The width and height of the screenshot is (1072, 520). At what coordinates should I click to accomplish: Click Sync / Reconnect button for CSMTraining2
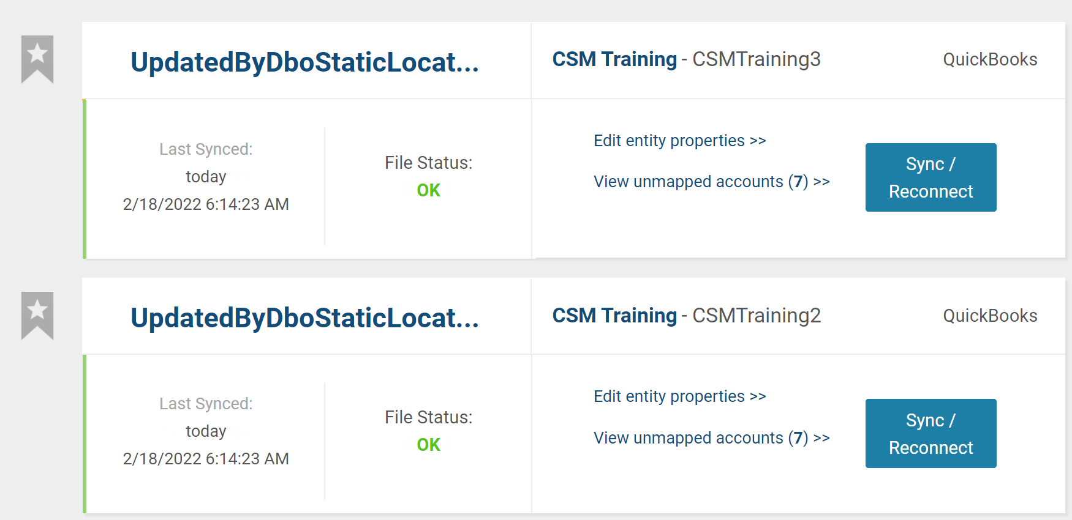click(930, 433)
